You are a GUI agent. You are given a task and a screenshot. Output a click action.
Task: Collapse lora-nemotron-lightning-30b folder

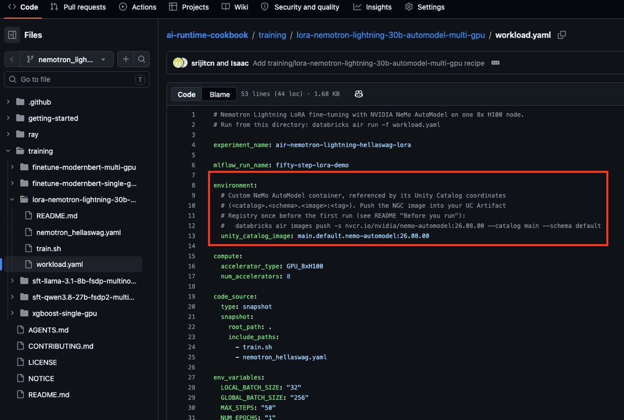coord(12,200)
